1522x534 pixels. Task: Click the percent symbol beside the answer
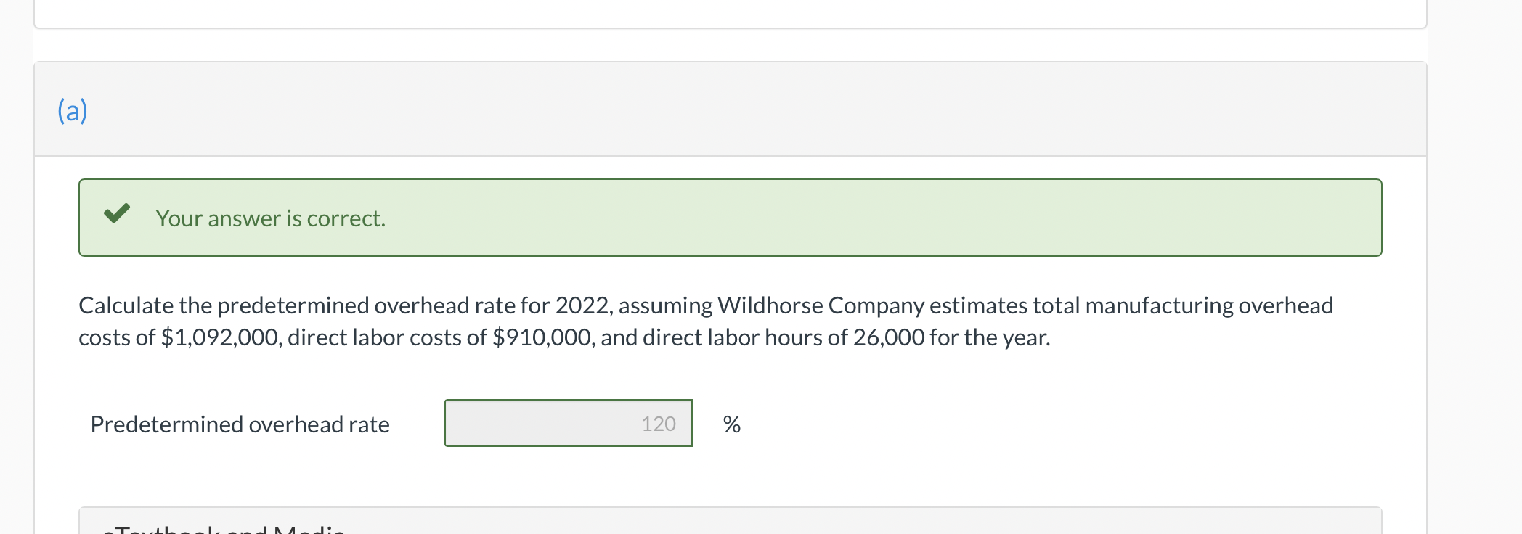pos(731,424)
